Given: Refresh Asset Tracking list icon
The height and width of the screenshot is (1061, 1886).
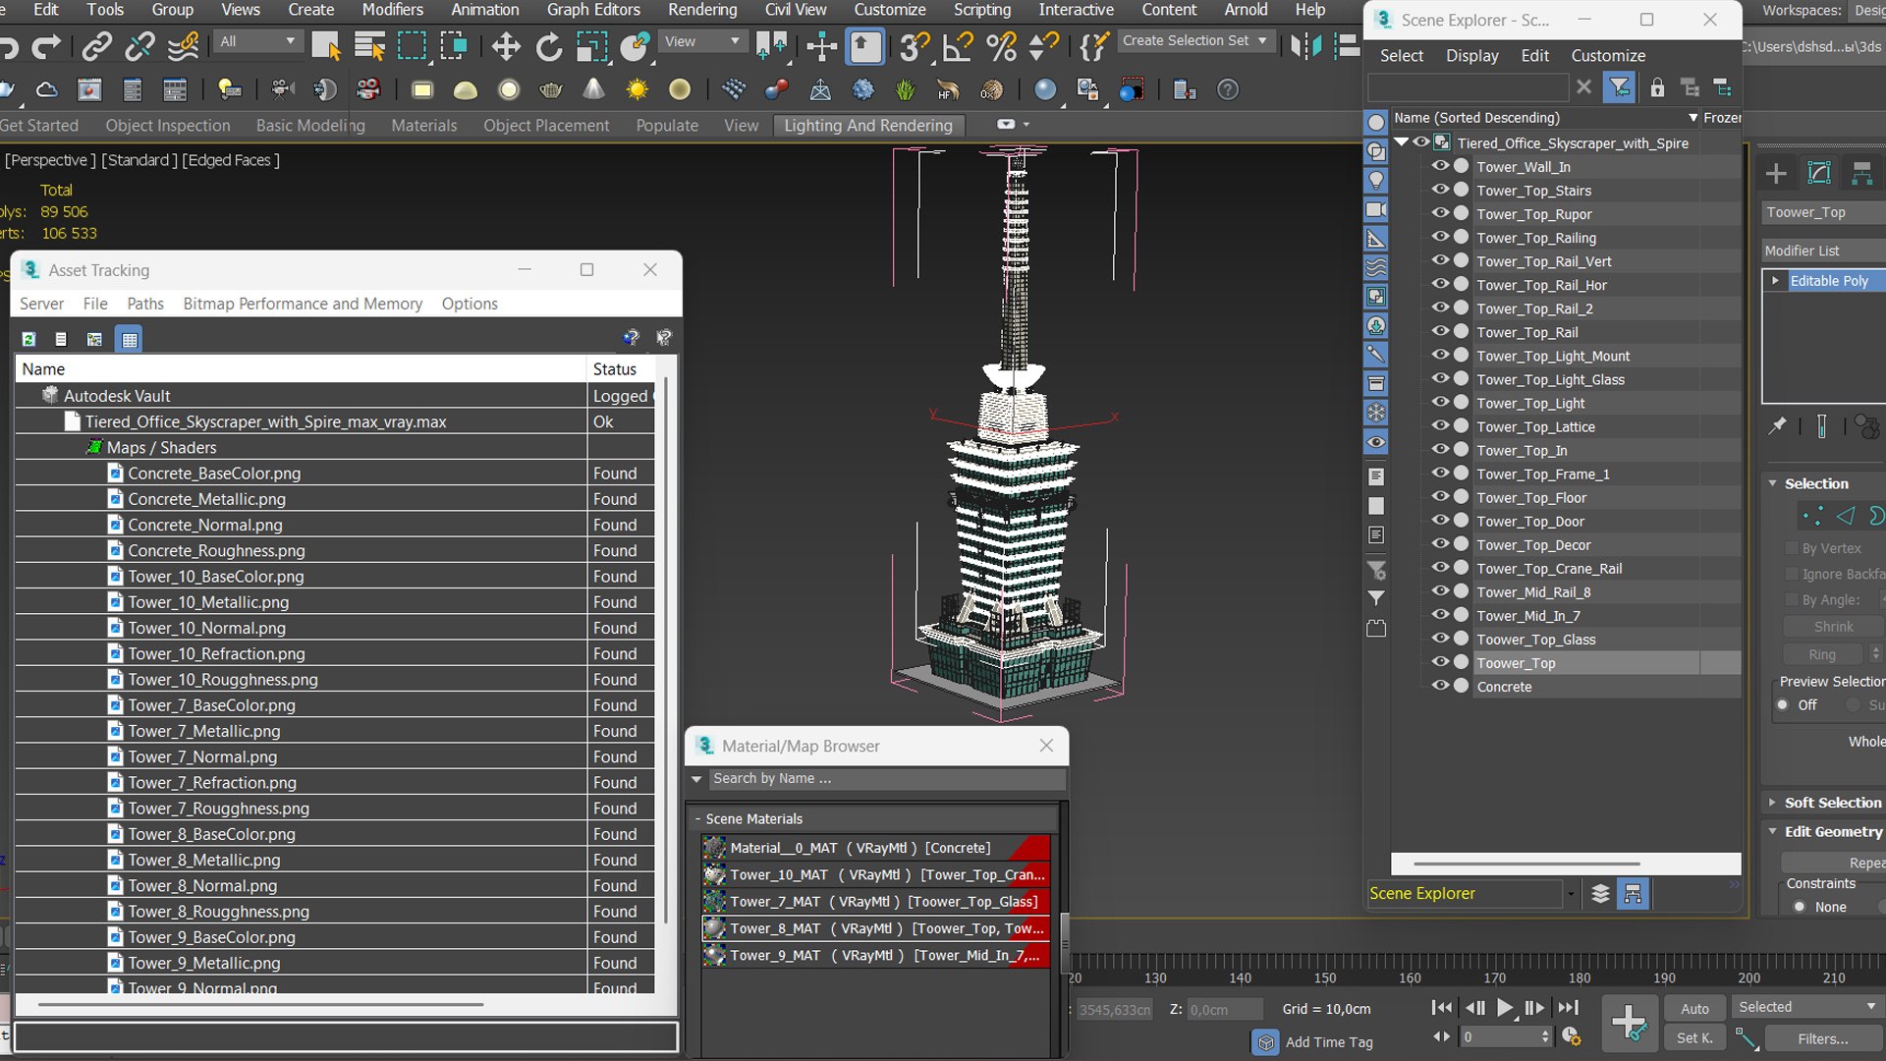Looking at the screenshot, I should 28,339.
